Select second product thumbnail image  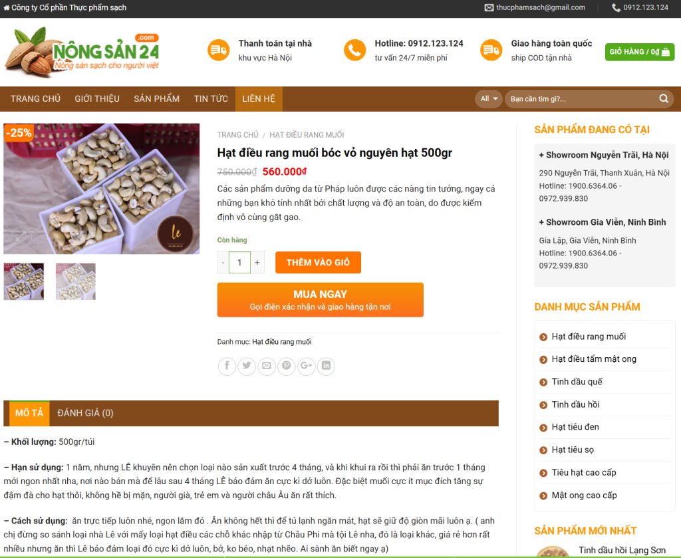(x=76, y=281)
